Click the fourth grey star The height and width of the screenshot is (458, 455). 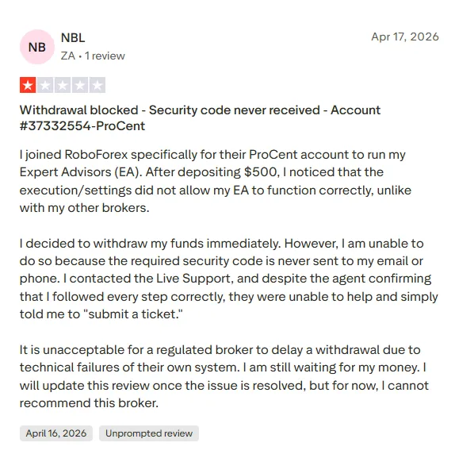click(80, 85)
